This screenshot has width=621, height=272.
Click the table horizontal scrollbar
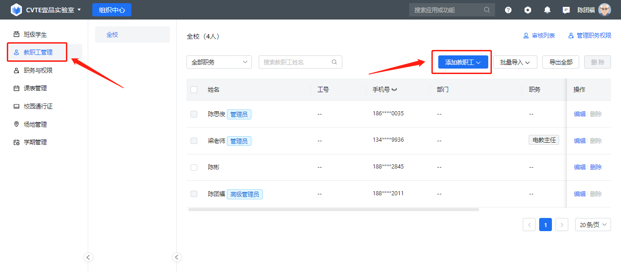point(334,209)
